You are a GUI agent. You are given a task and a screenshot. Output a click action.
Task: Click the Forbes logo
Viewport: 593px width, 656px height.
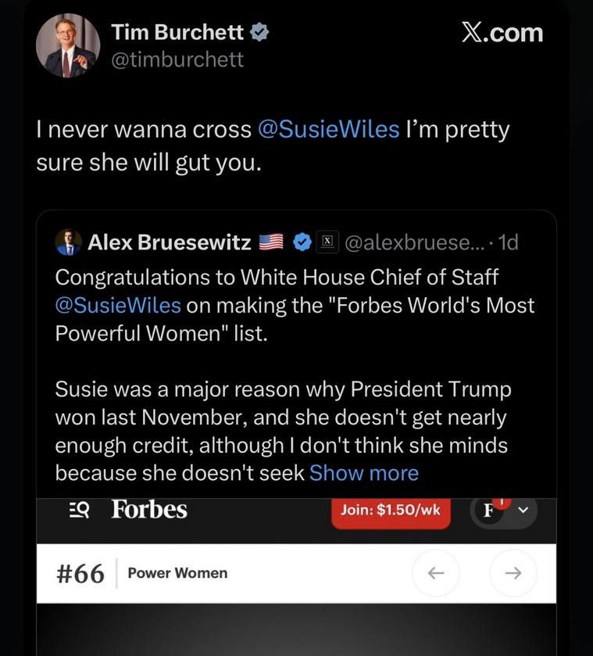[x=149, y=510]
